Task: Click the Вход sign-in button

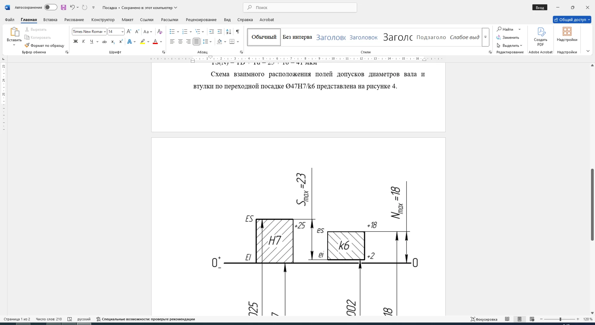Action: click(540, 7)
